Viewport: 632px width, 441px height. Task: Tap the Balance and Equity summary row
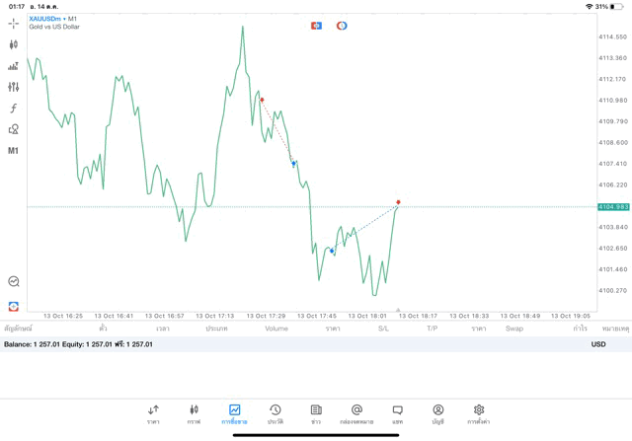pos(79,344)
